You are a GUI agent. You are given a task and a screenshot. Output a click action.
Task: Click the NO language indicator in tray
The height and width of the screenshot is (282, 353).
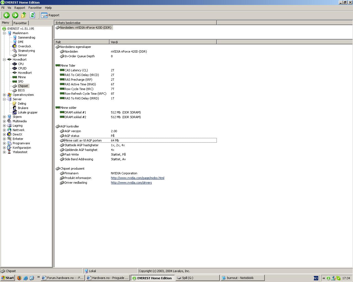tap(316, 278)
